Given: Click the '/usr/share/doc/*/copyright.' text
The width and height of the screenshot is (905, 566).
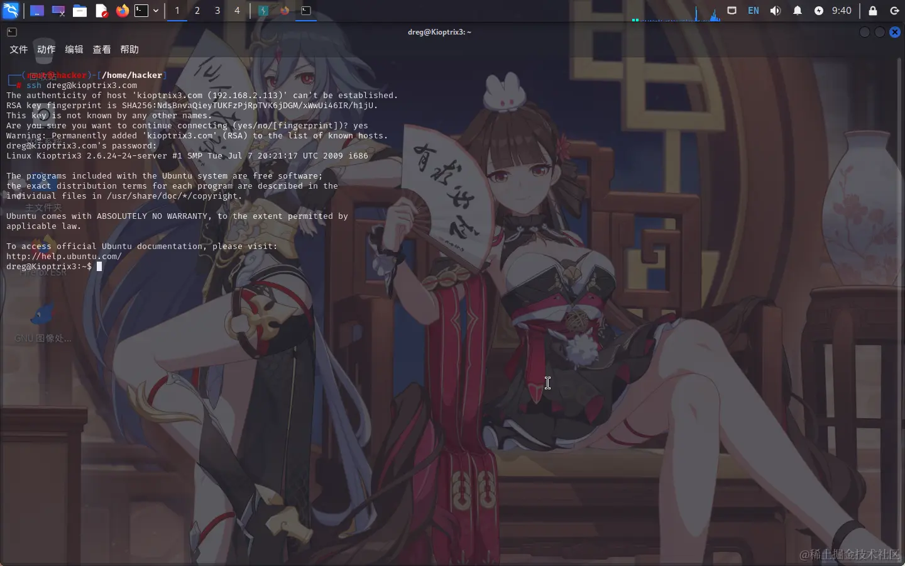Looking at the screenshot, I should click(175, 196).
